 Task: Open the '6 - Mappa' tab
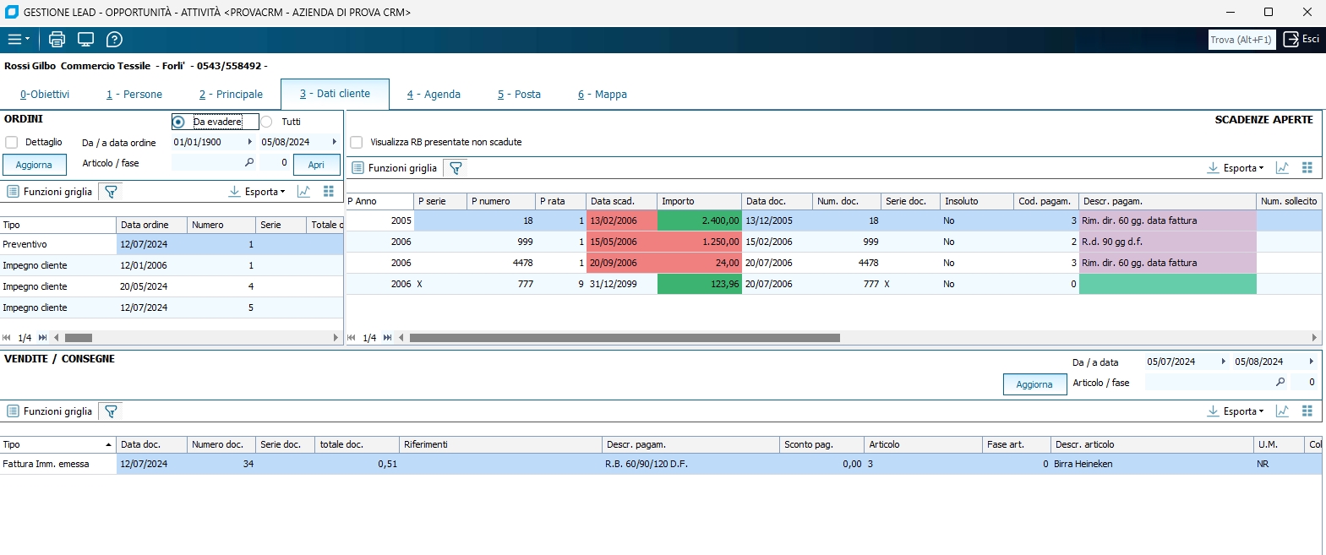(x=602, y=95)
